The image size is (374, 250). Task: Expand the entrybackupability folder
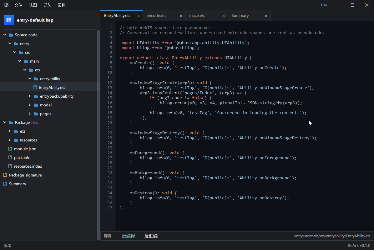tap(30, 96)
